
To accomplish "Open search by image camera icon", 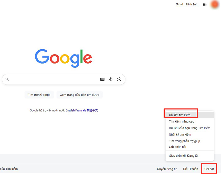I will pyautogui.click(x=119, y=79).
